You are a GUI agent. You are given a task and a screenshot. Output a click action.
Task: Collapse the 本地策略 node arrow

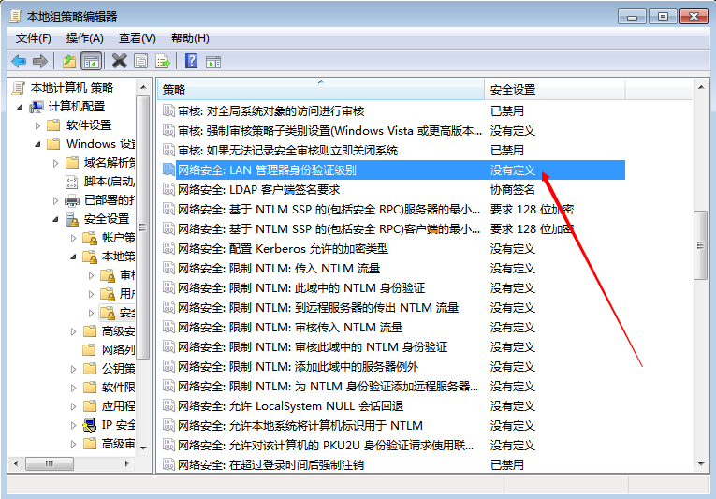coord(74,257)
